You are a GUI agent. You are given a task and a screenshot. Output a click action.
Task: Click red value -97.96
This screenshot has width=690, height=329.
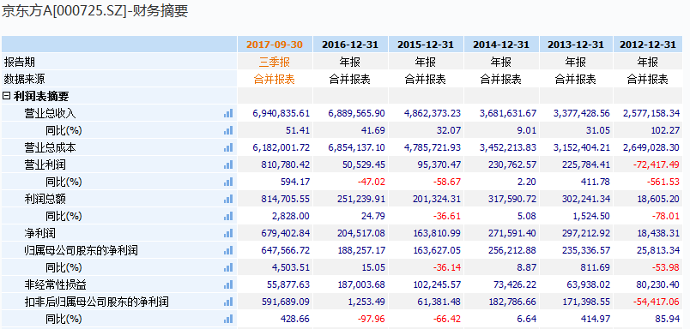point(372,319)
